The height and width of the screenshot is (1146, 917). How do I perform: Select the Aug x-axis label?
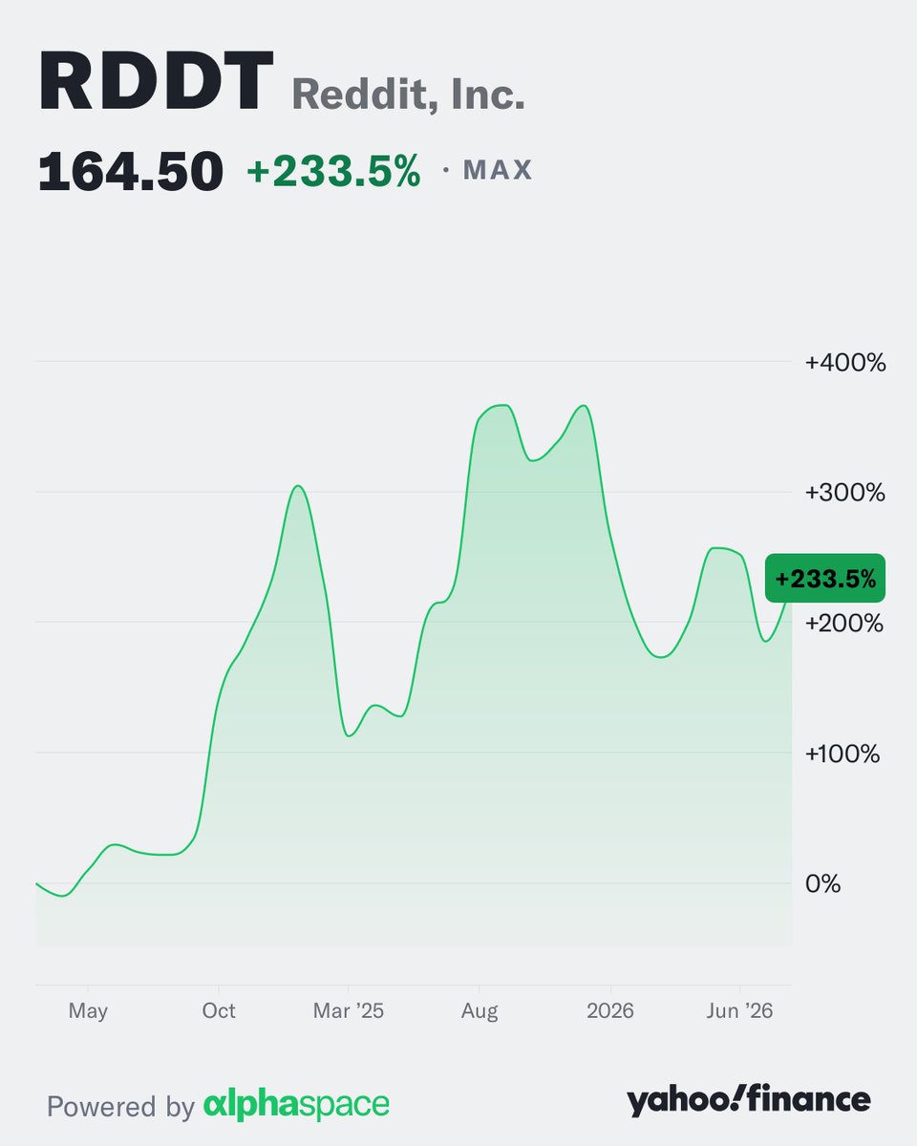[x=480, y=1011]
